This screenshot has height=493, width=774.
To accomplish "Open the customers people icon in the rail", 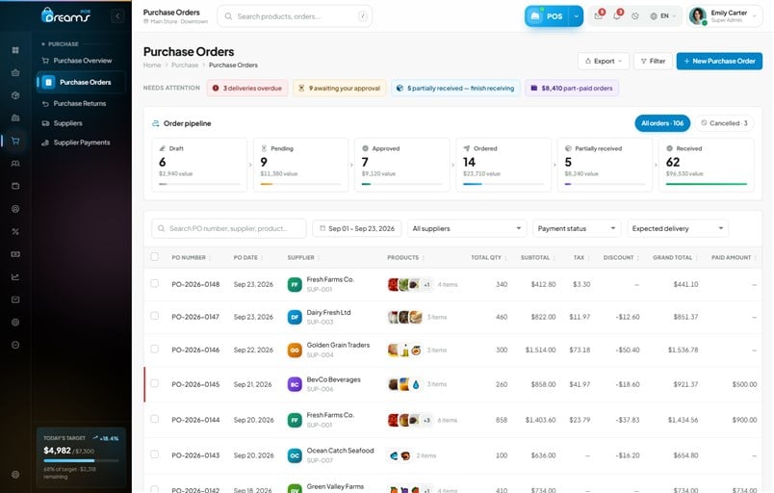I will point(15,164).
